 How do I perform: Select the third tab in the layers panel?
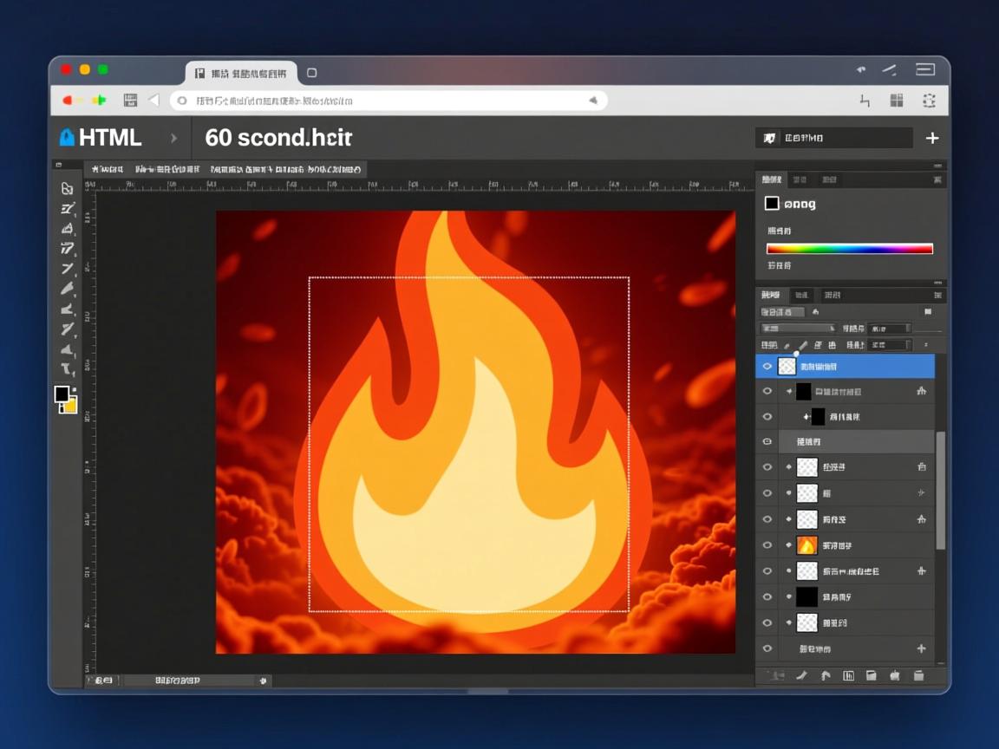pyautogui.click(x=832, y=295)
